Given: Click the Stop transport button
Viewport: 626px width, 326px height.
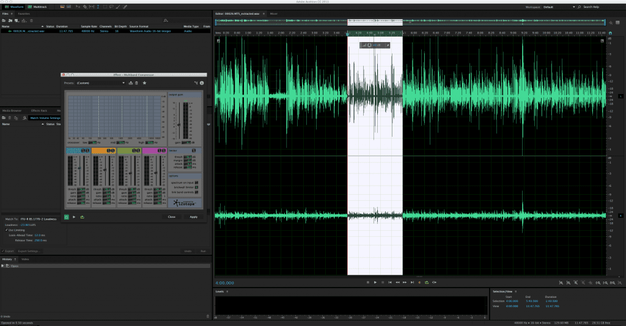Looking at the screenshot, I should click(x=367, y=282).
